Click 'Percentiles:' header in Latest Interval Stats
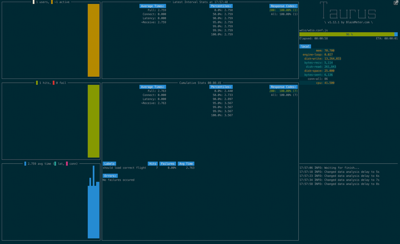The image size is (400, 244). click(221, 6)
